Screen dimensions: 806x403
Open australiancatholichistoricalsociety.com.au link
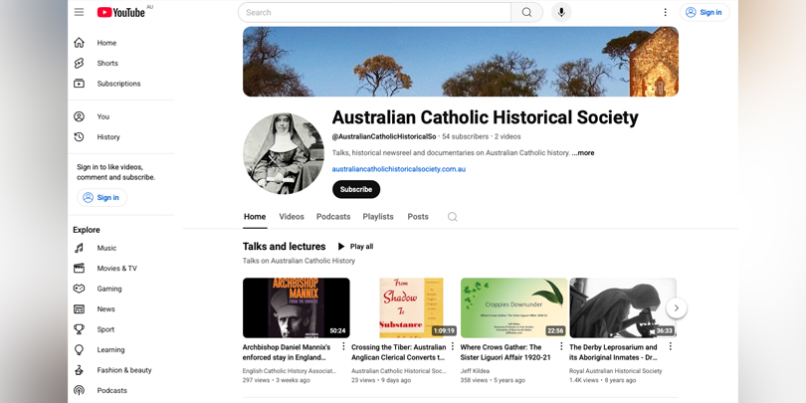click(399, 169)
